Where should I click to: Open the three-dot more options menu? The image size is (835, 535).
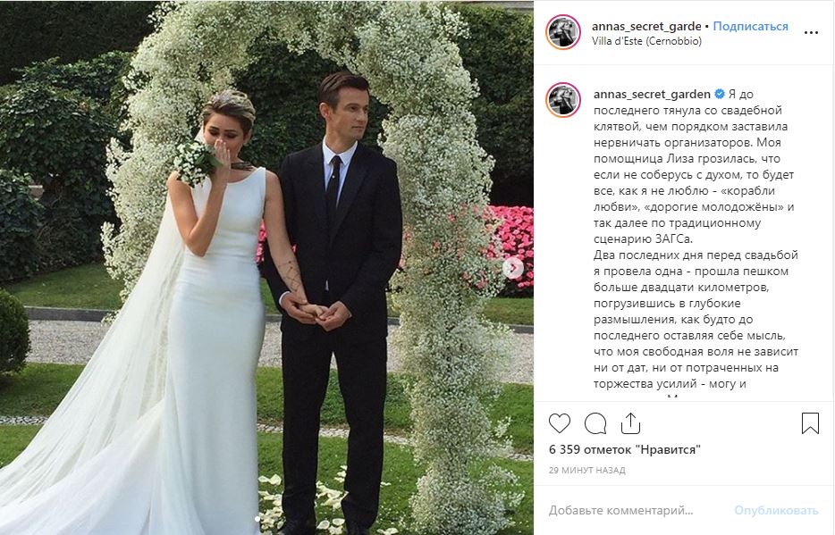pos(811,33)
